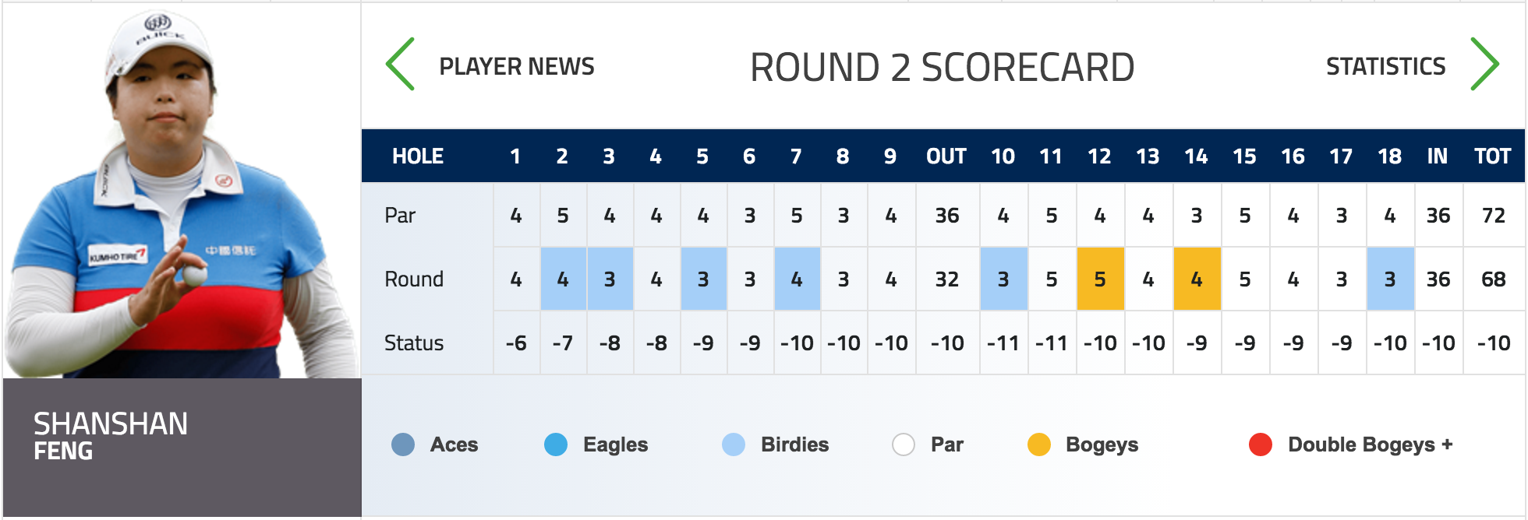Screen dimensions: 1528x520
Task: Click the Shanshan Feng player photo
Action: [x=182, y=191]
